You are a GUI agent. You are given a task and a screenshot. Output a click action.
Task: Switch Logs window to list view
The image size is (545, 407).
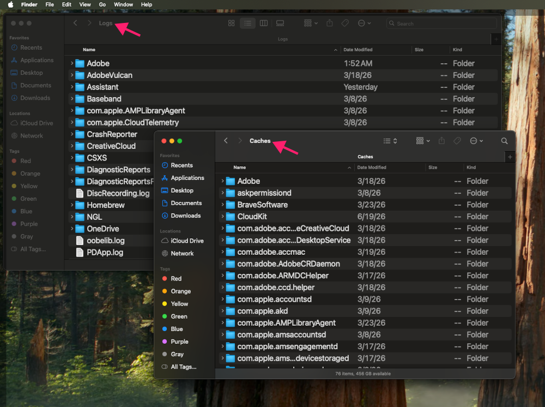click(247, 23)
